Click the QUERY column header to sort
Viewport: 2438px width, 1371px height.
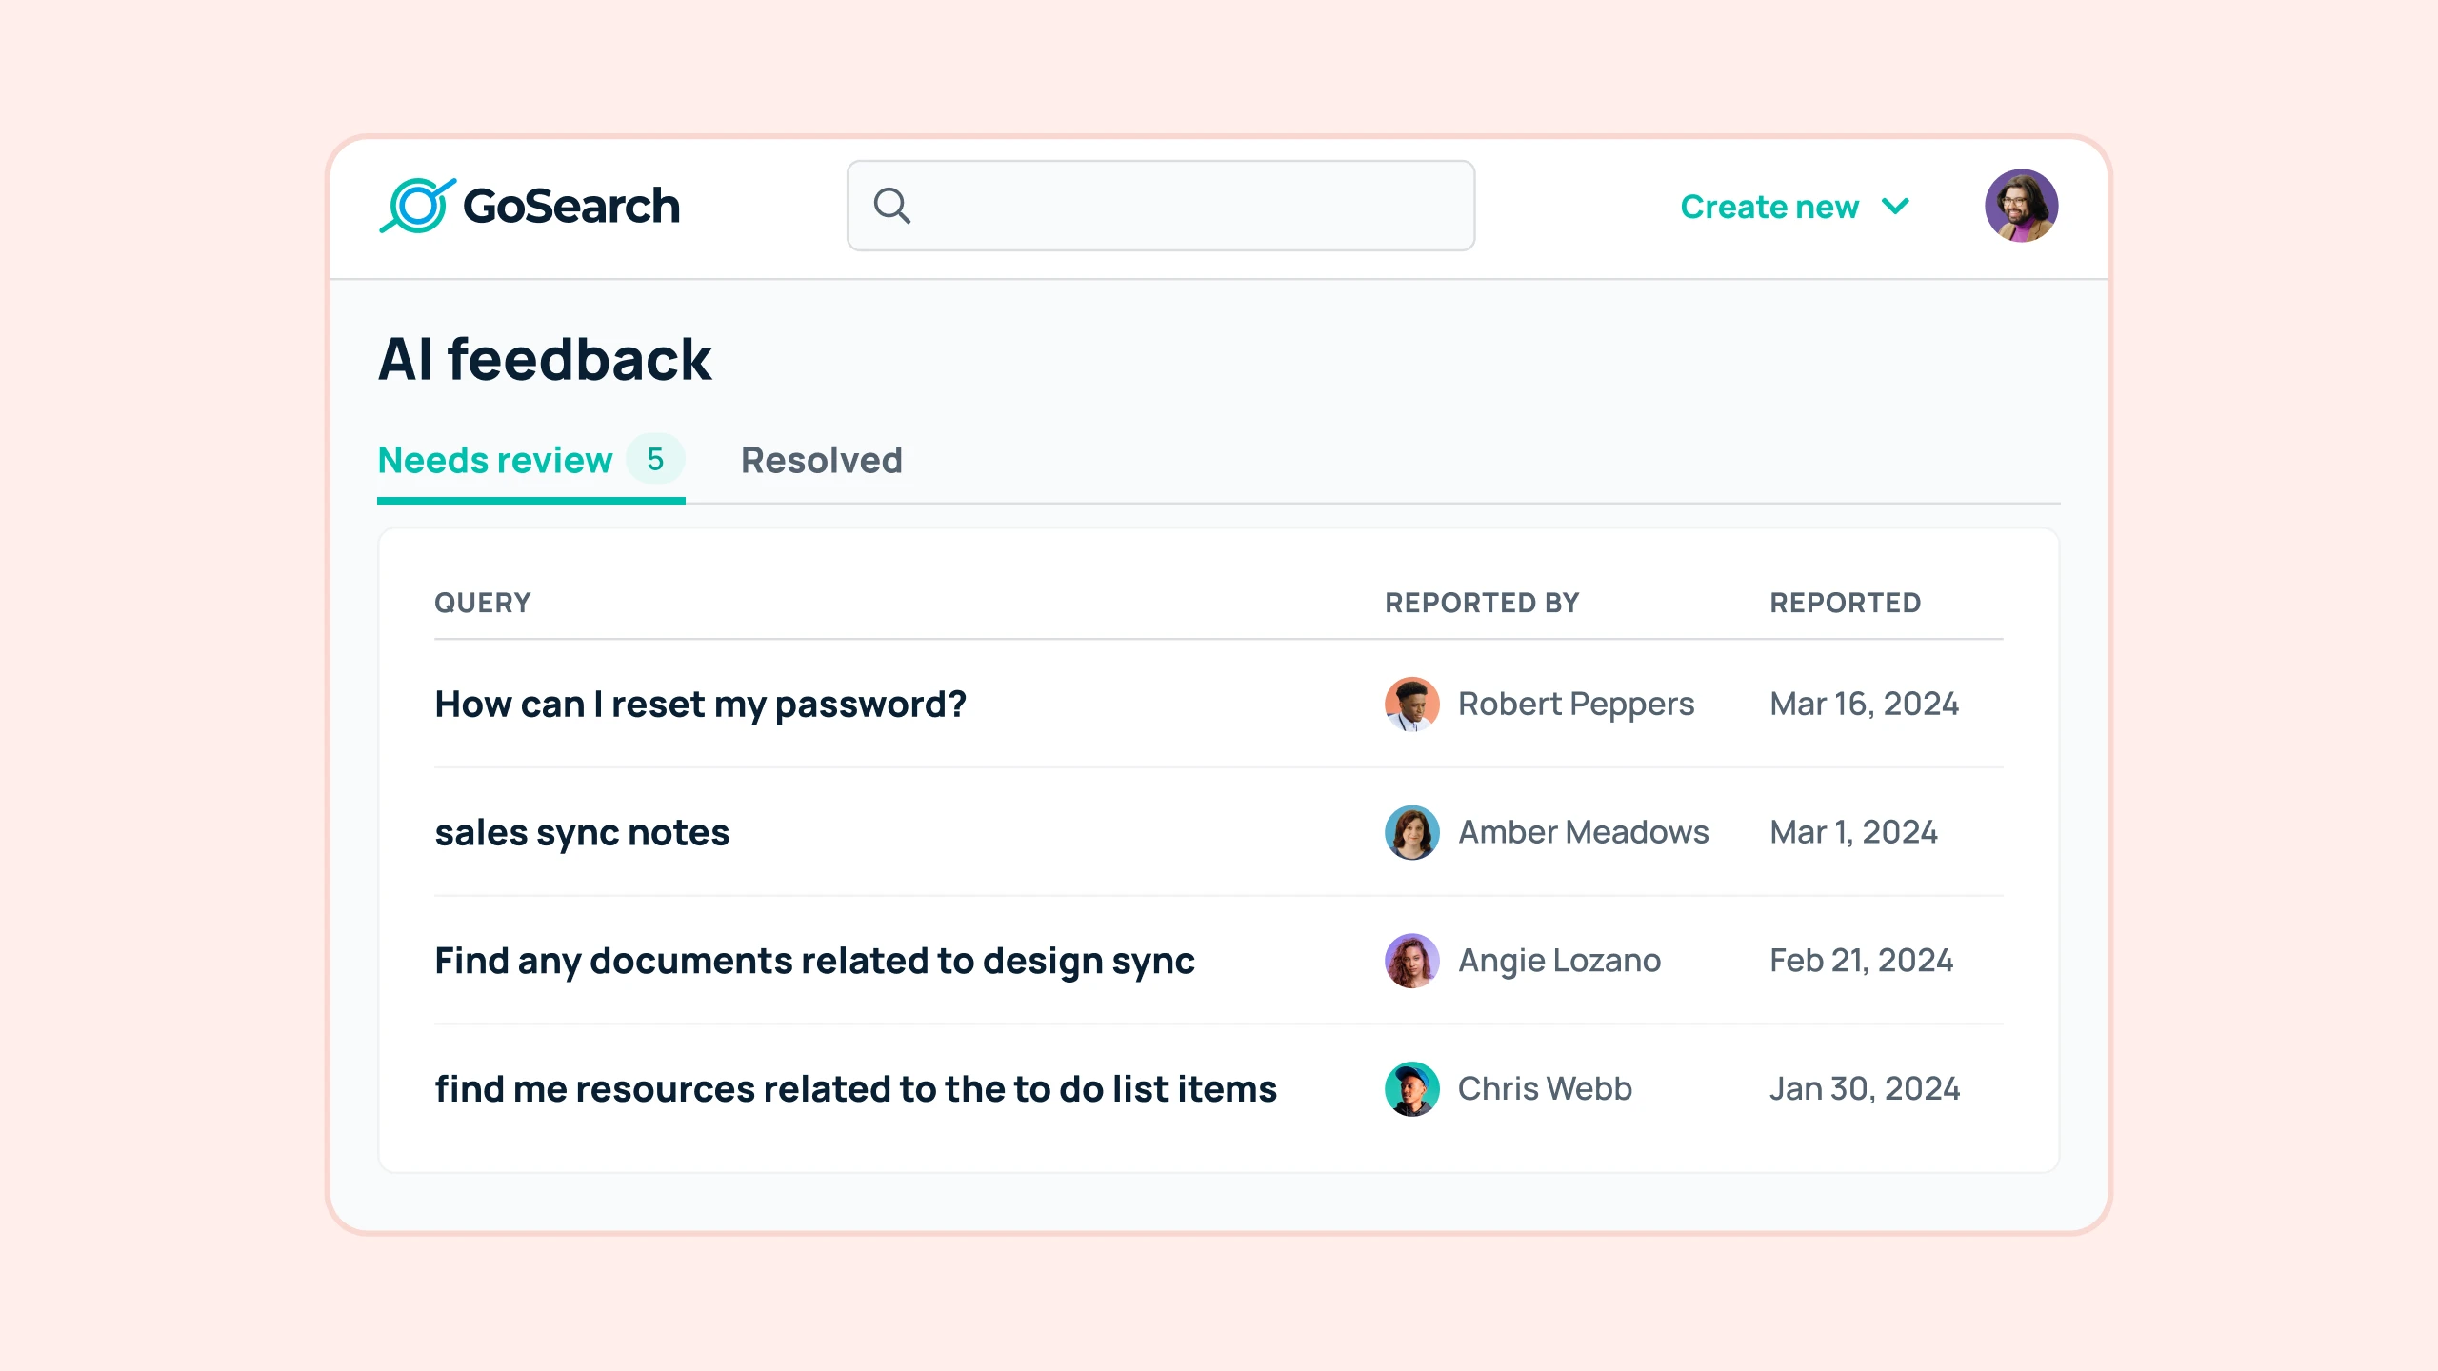(x=481, y=601)
